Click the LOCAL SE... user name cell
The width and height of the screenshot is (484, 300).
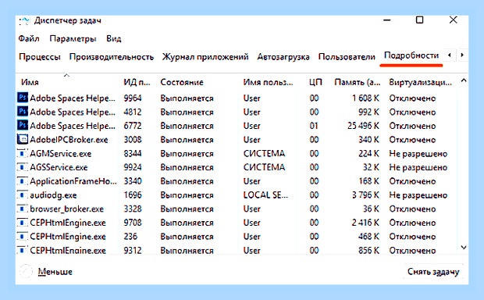pyautogui.click(x=265, y=195)
